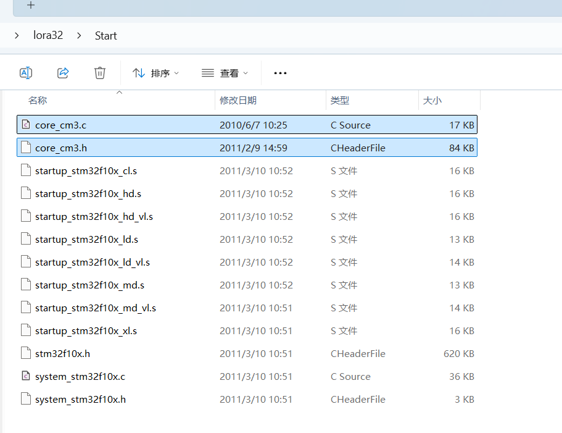Screen dimensions: 562x433
Task: Click S 文件 type of startup_stm32f10x_cl.s
Action: (x=344, y=171)
